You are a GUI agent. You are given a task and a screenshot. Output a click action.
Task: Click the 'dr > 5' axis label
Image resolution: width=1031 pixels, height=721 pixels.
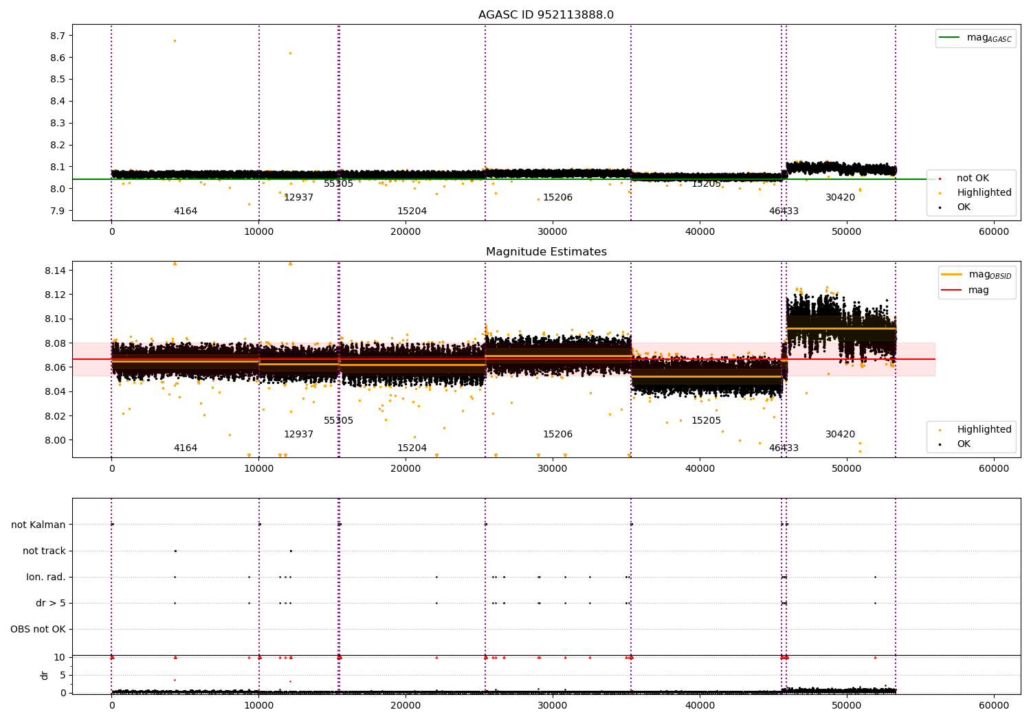(51, 603)
